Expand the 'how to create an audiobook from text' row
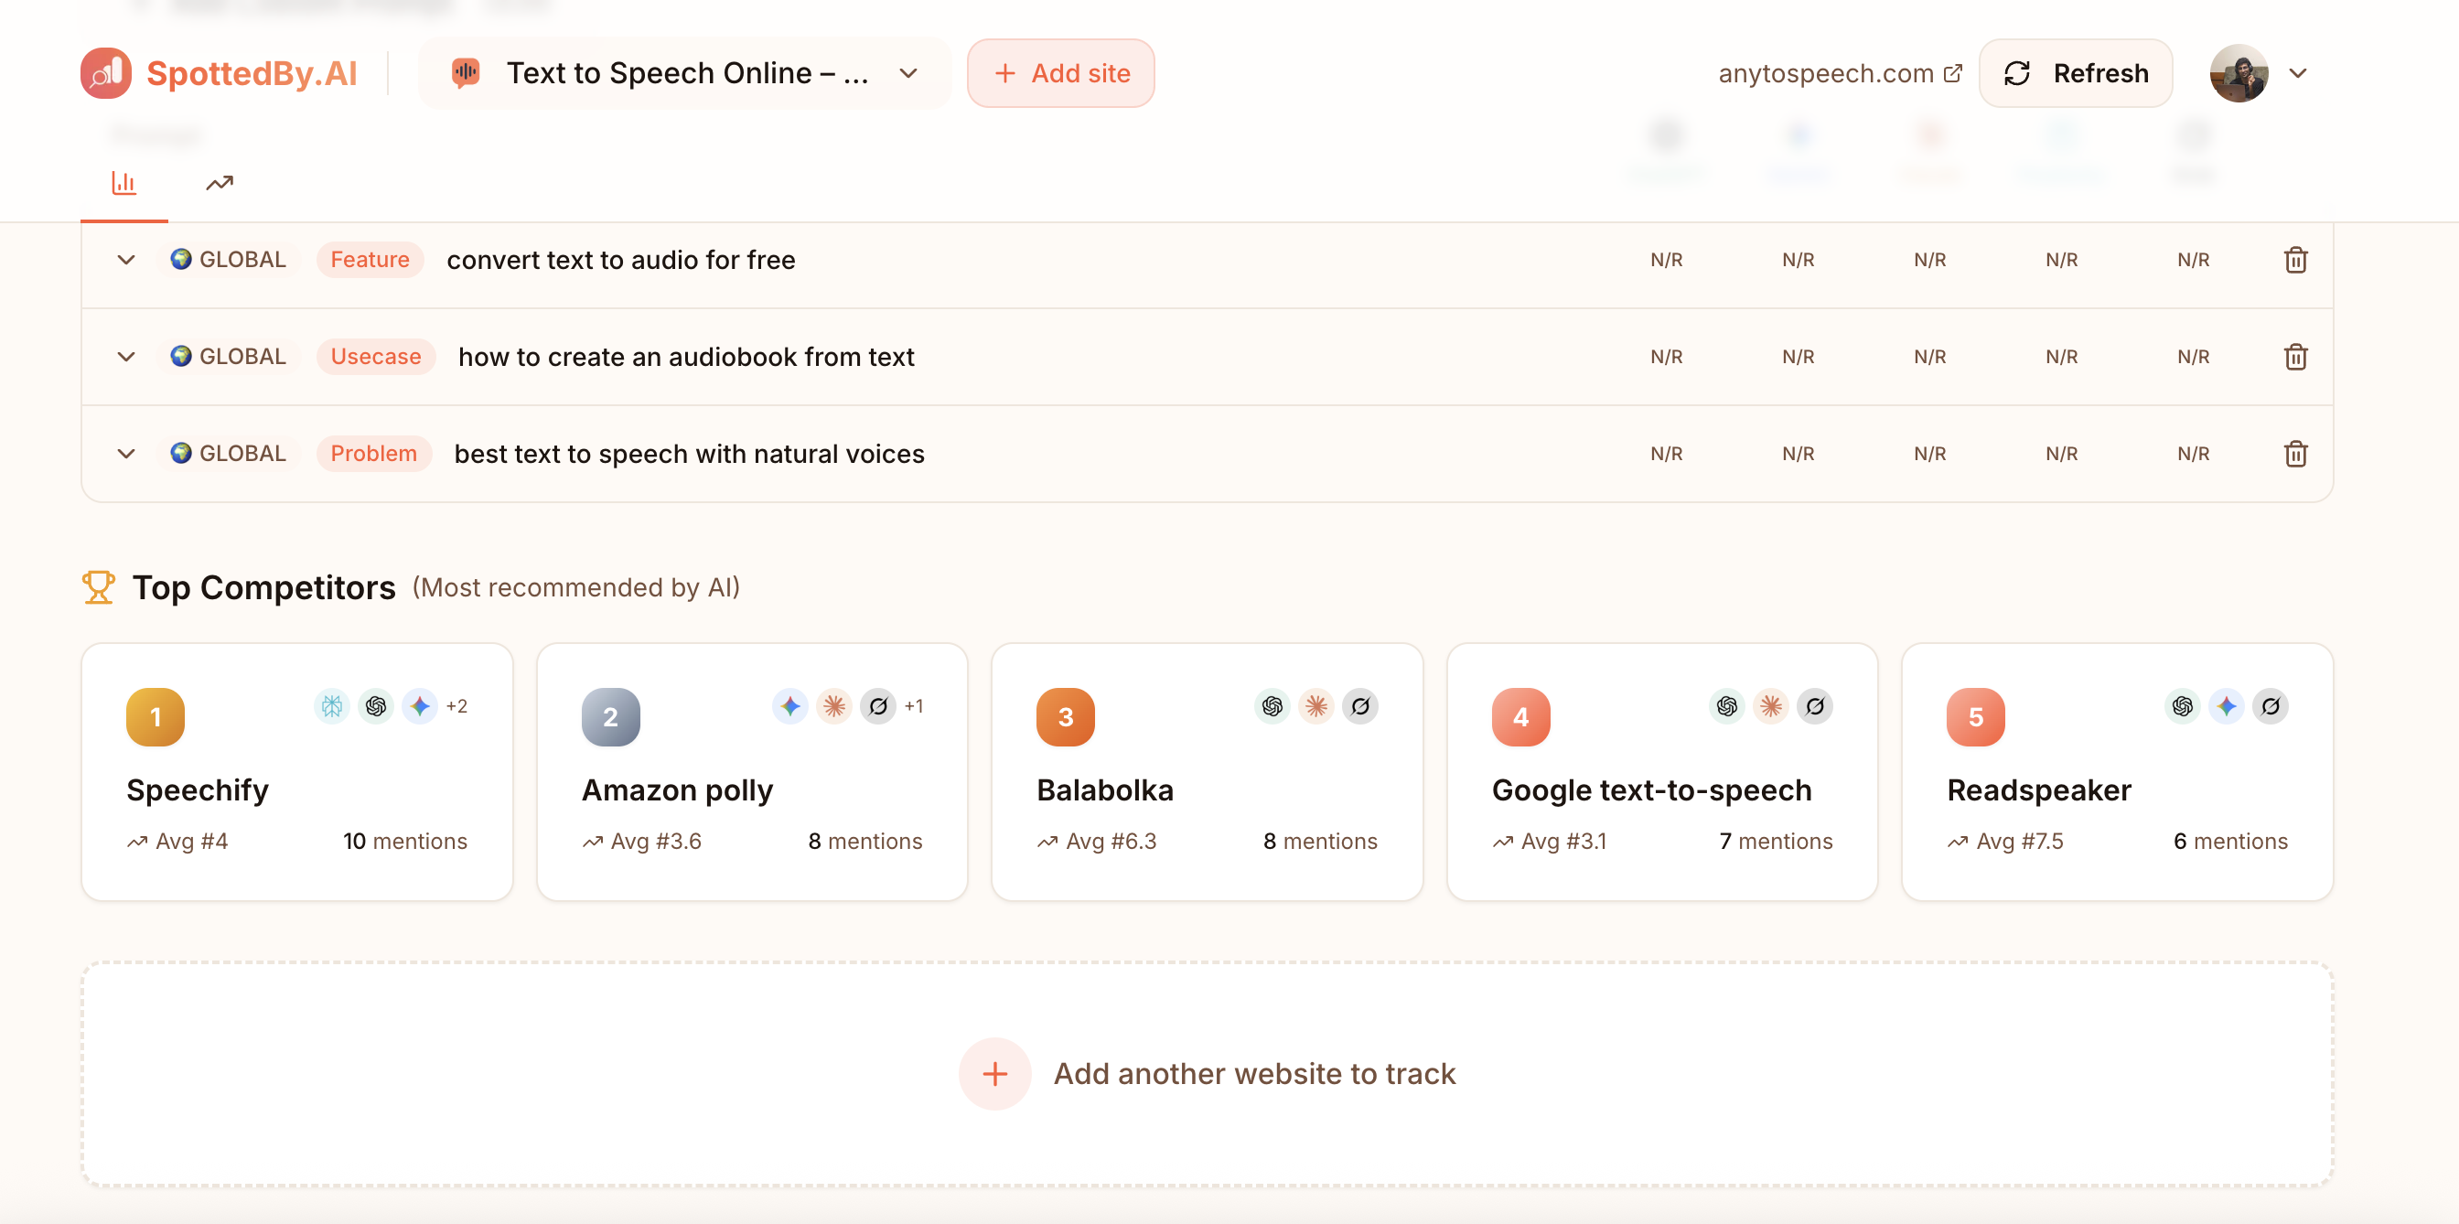 tap(126, 356)
